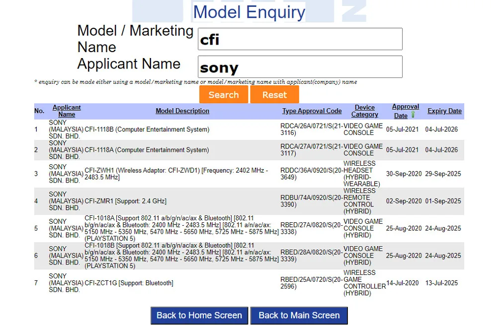Click approval date 14-Jul-2020

(403, 283)
